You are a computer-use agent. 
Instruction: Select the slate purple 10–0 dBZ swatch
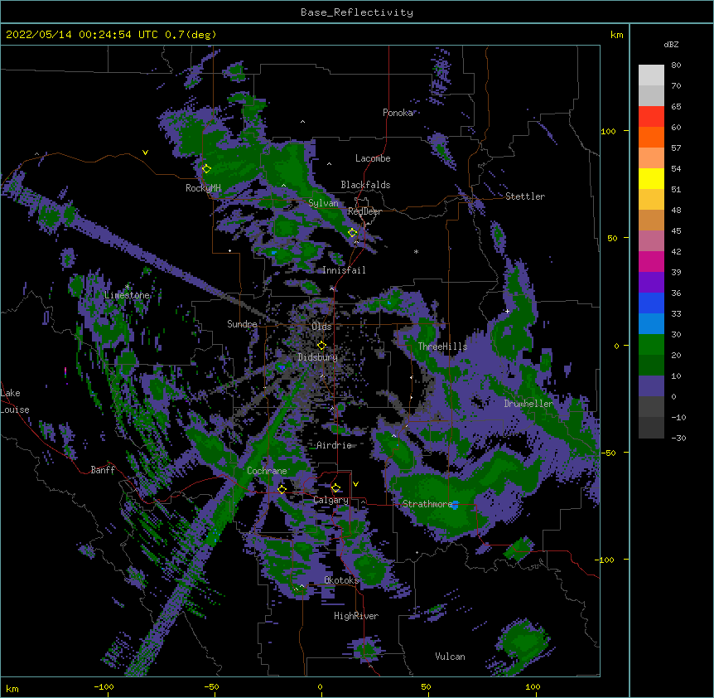point(651,386)
